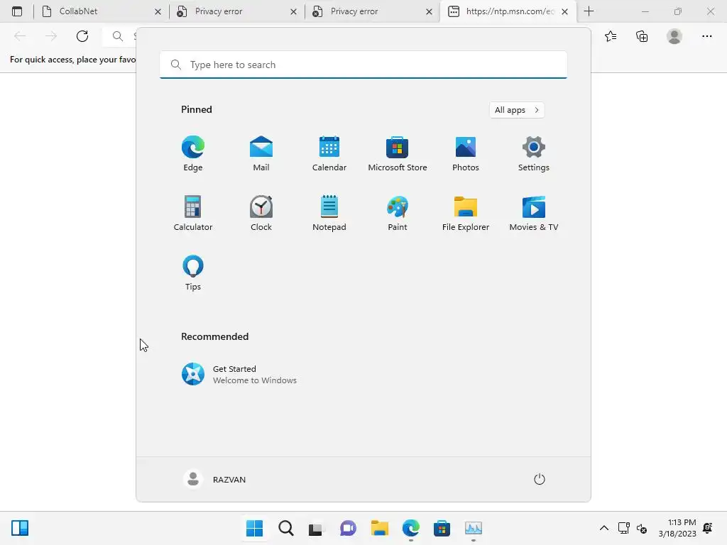Select the ntp.msn.com browser tab
Image resolution: width=727 pixels, height=545 pixels.
pyautogui.click(x=508, y=11)
